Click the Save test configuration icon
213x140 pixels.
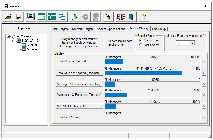18,17
